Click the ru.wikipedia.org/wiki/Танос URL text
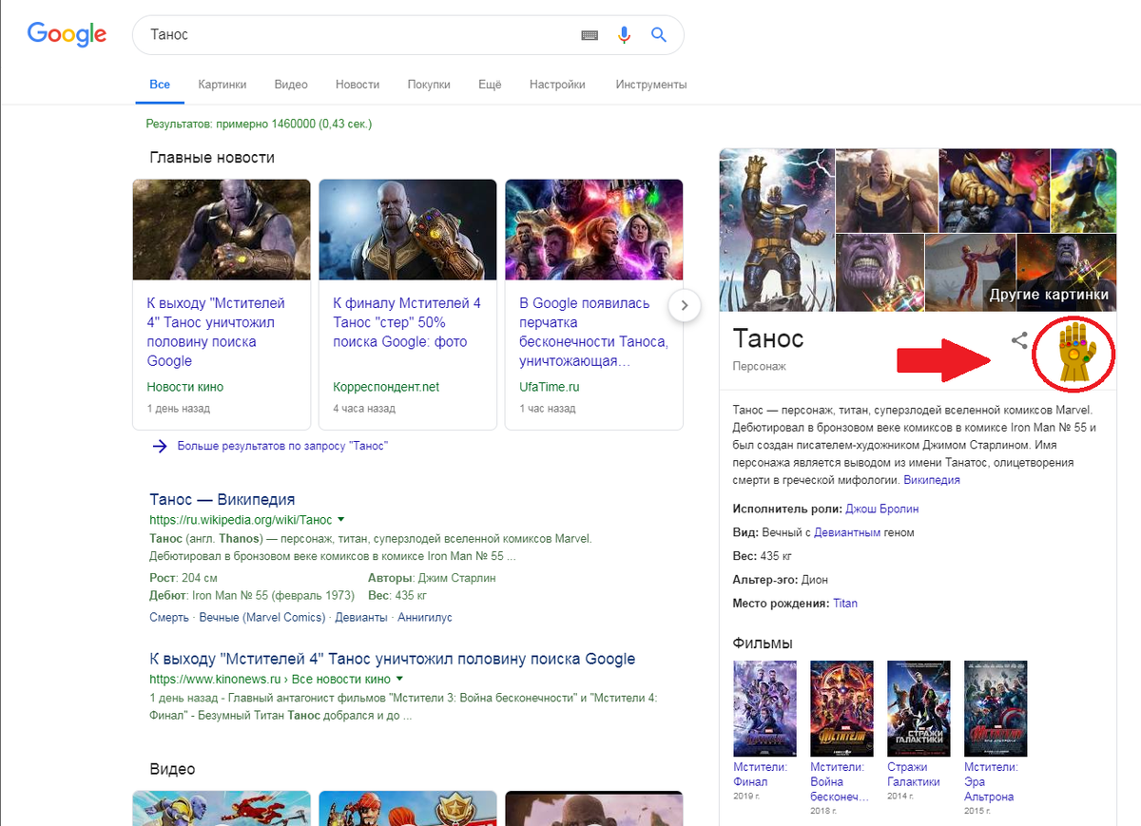Screen dimensions: 1141x826 tap(241, 520)
